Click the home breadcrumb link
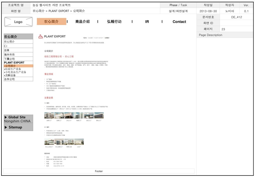Screen dimensions: 255x177 [85, 38]
